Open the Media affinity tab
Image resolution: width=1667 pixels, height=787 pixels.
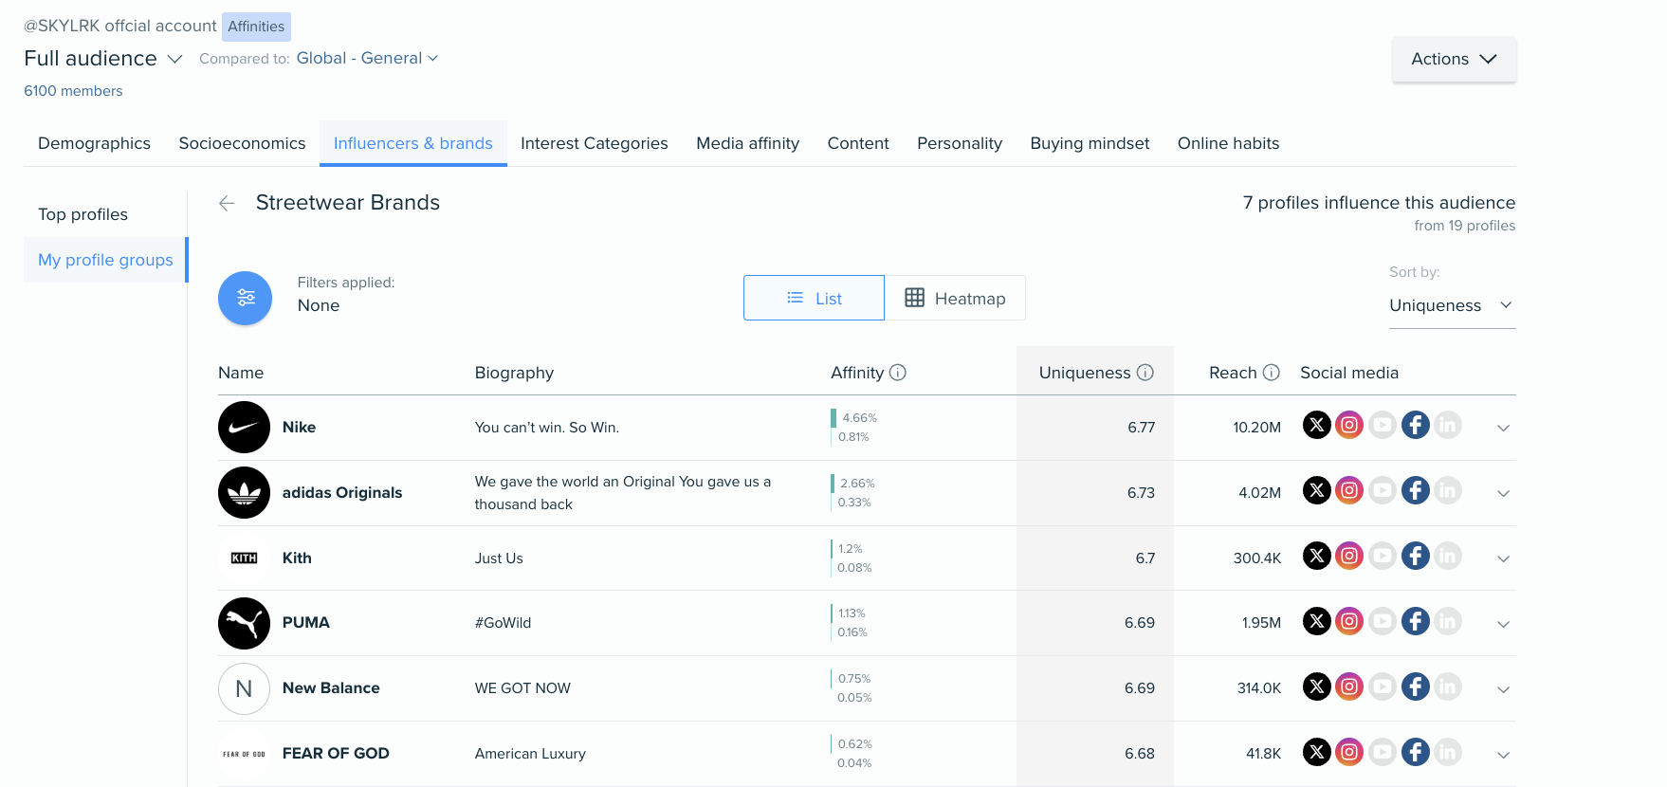[x=747, y=143]
